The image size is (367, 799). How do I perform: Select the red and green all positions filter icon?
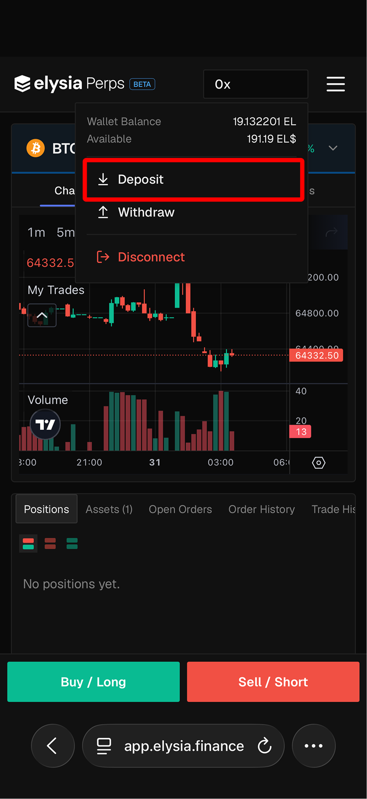28,543
